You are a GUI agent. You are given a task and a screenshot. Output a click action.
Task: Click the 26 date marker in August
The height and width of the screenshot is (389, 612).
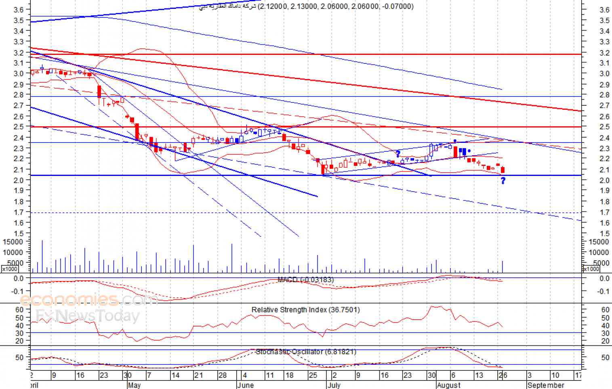503,375
